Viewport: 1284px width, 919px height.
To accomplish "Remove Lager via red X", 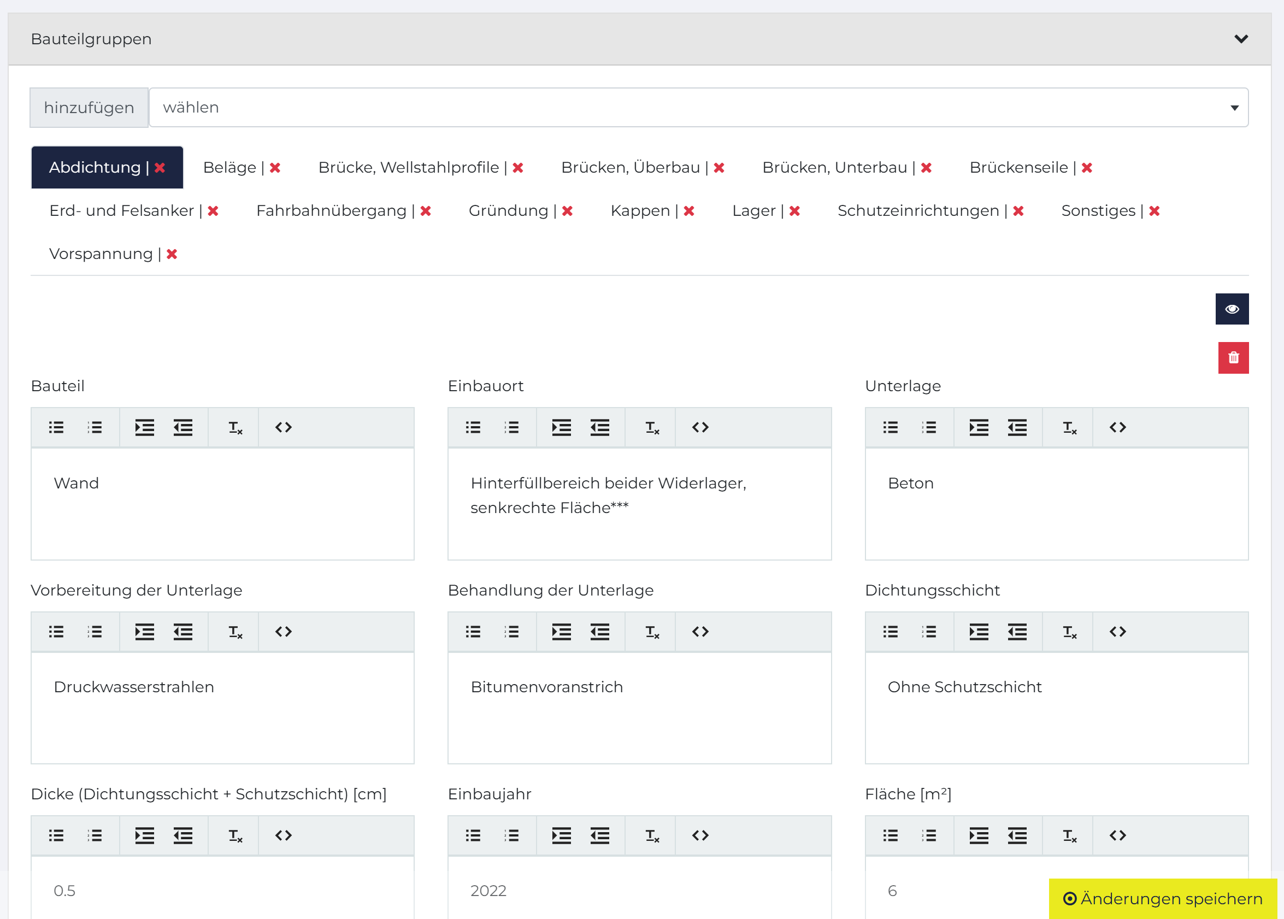I will pyautogui.click(x=795, y=210).
